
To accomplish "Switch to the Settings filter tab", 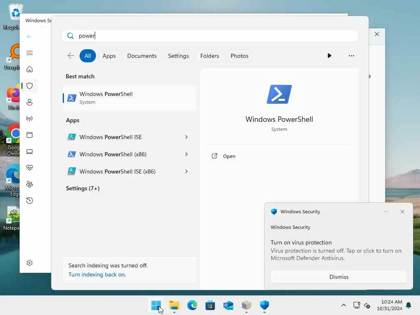I will (178, 56).
